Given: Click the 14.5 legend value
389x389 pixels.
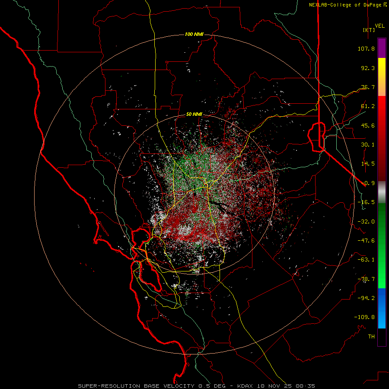Looking at the screenshot, I should 368,164.
